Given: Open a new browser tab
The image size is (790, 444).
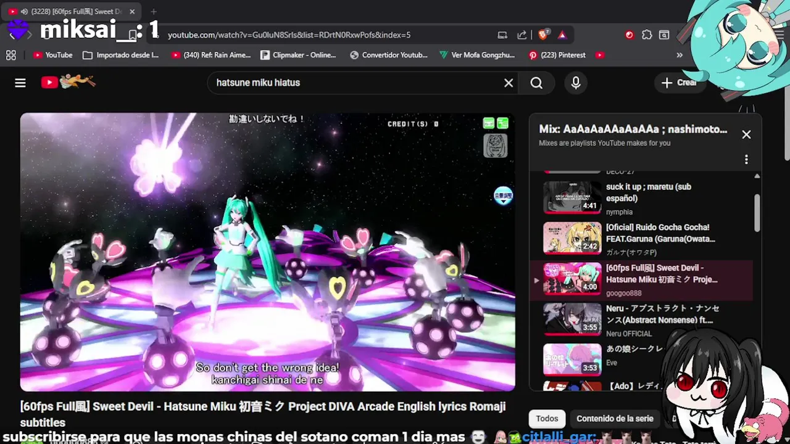Looking at the screenshot, I should [154, 11].
